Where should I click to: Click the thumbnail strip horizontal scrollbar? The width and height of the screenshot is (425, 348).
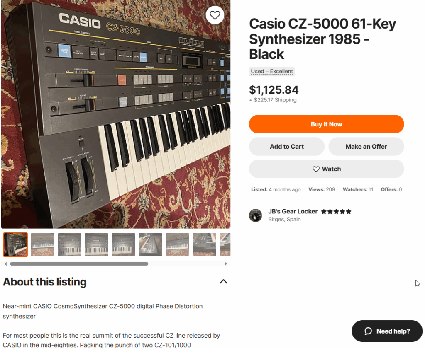tap(79, 263)
